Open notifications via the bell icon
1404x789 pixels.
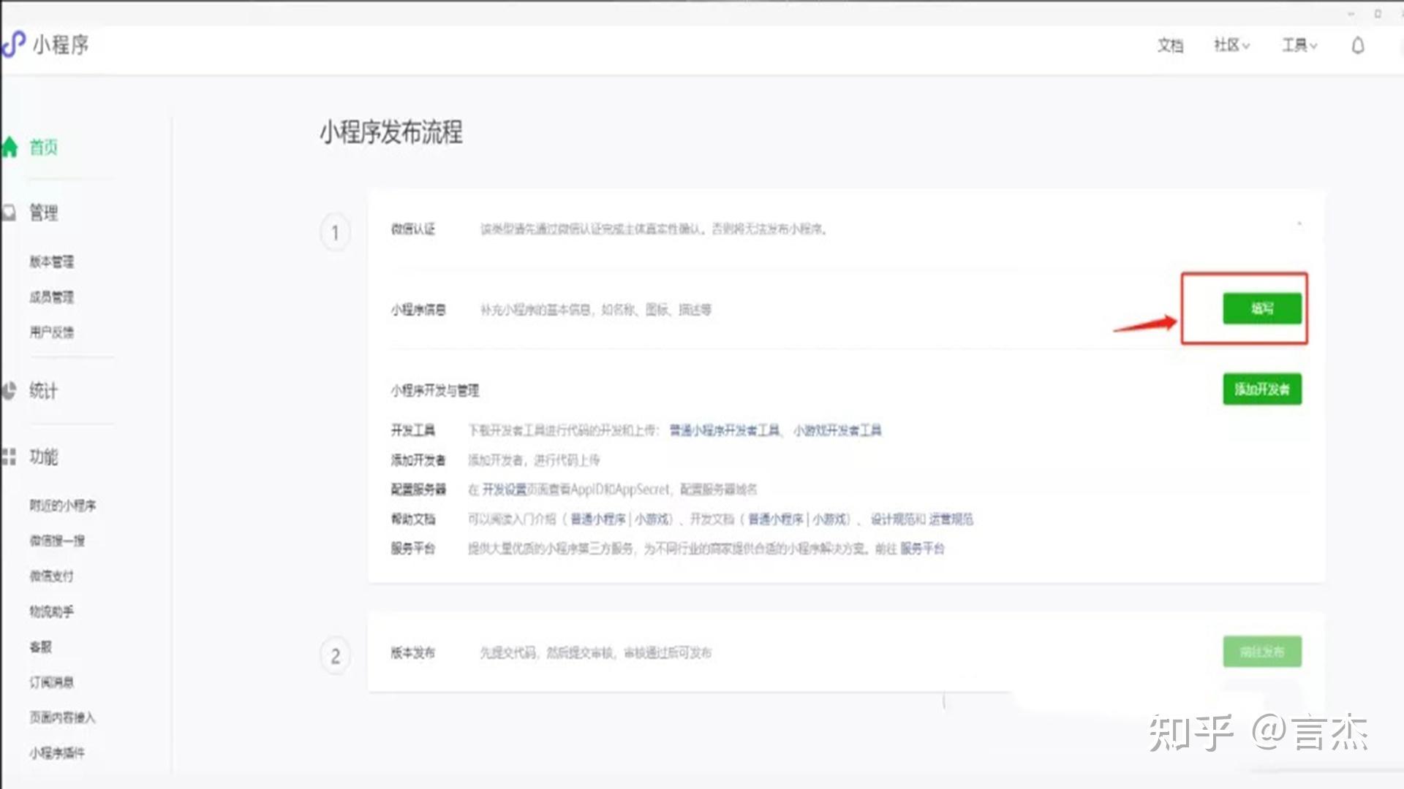pyautogui.click(x=1358, y=45)
